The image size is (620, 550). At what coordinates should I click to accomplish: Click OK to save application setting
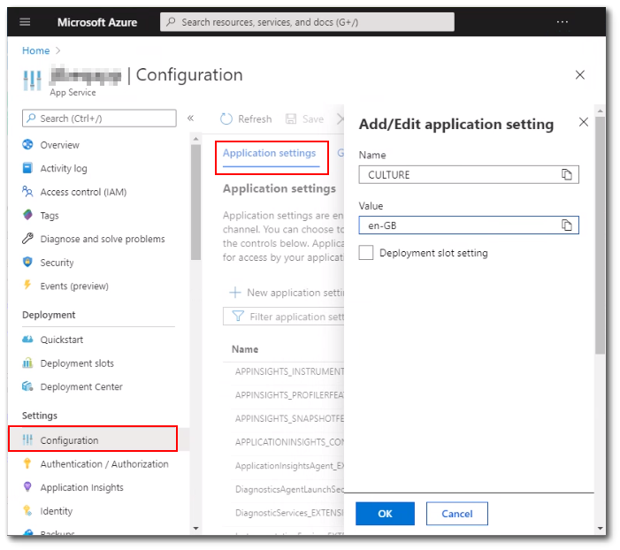[x=385, y=514]
